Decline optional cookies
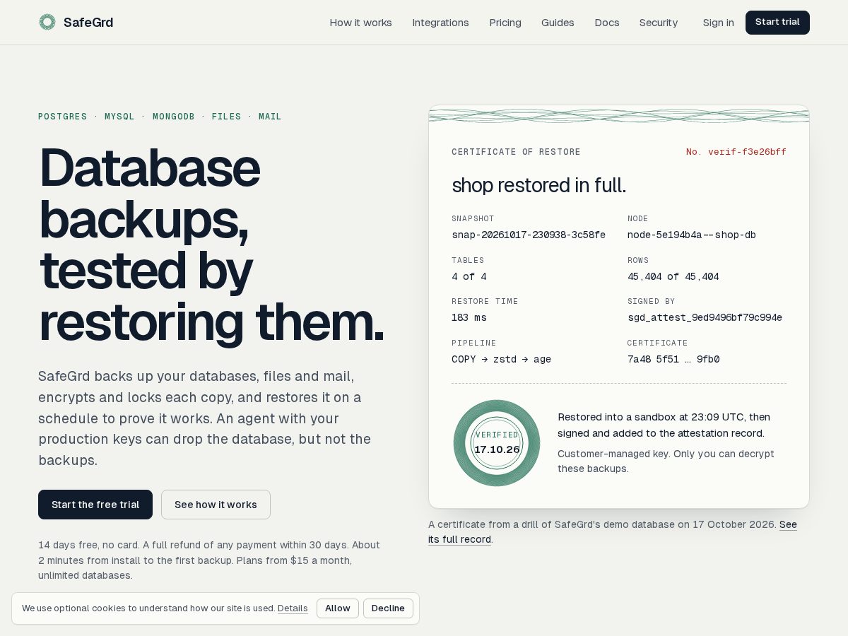Screen dimensions: 848x636 388,608
